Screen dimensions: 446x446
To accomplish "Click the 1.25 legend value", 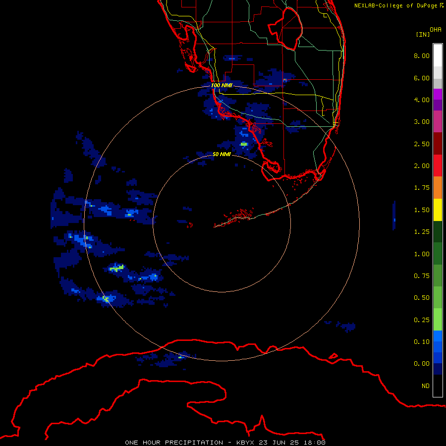I will (x=422, y=232).
